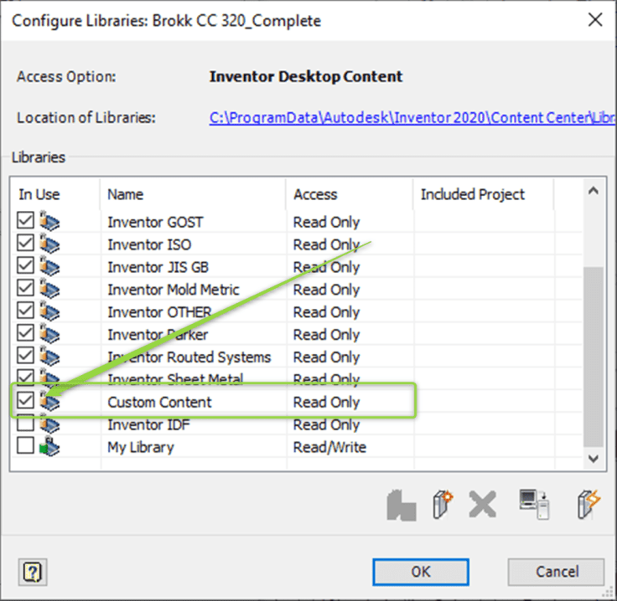Close the Configure Libraries dialog
617x601 pixels.
tap(595, 19)
